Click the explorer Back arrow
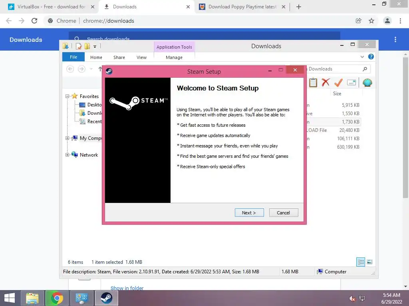The width and height of the screenshot is (409, 306). 70,69
